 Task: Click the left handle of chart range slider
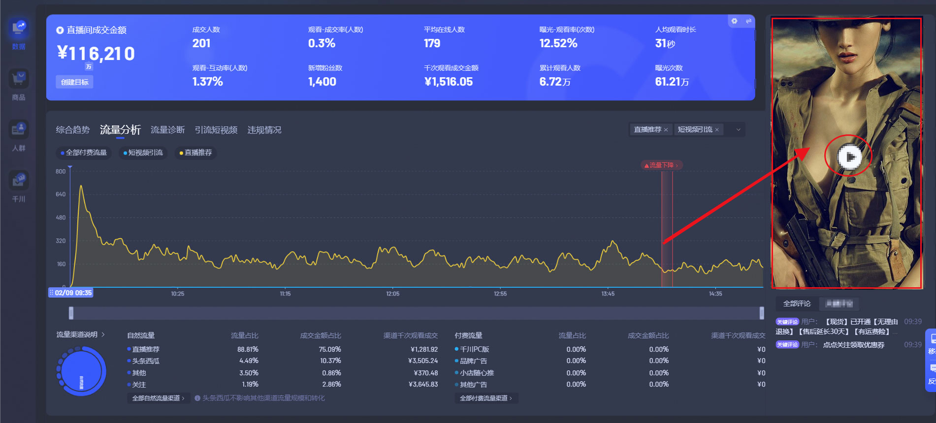71,313
